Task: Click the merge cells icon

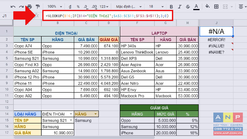Action: pos(225,6)
